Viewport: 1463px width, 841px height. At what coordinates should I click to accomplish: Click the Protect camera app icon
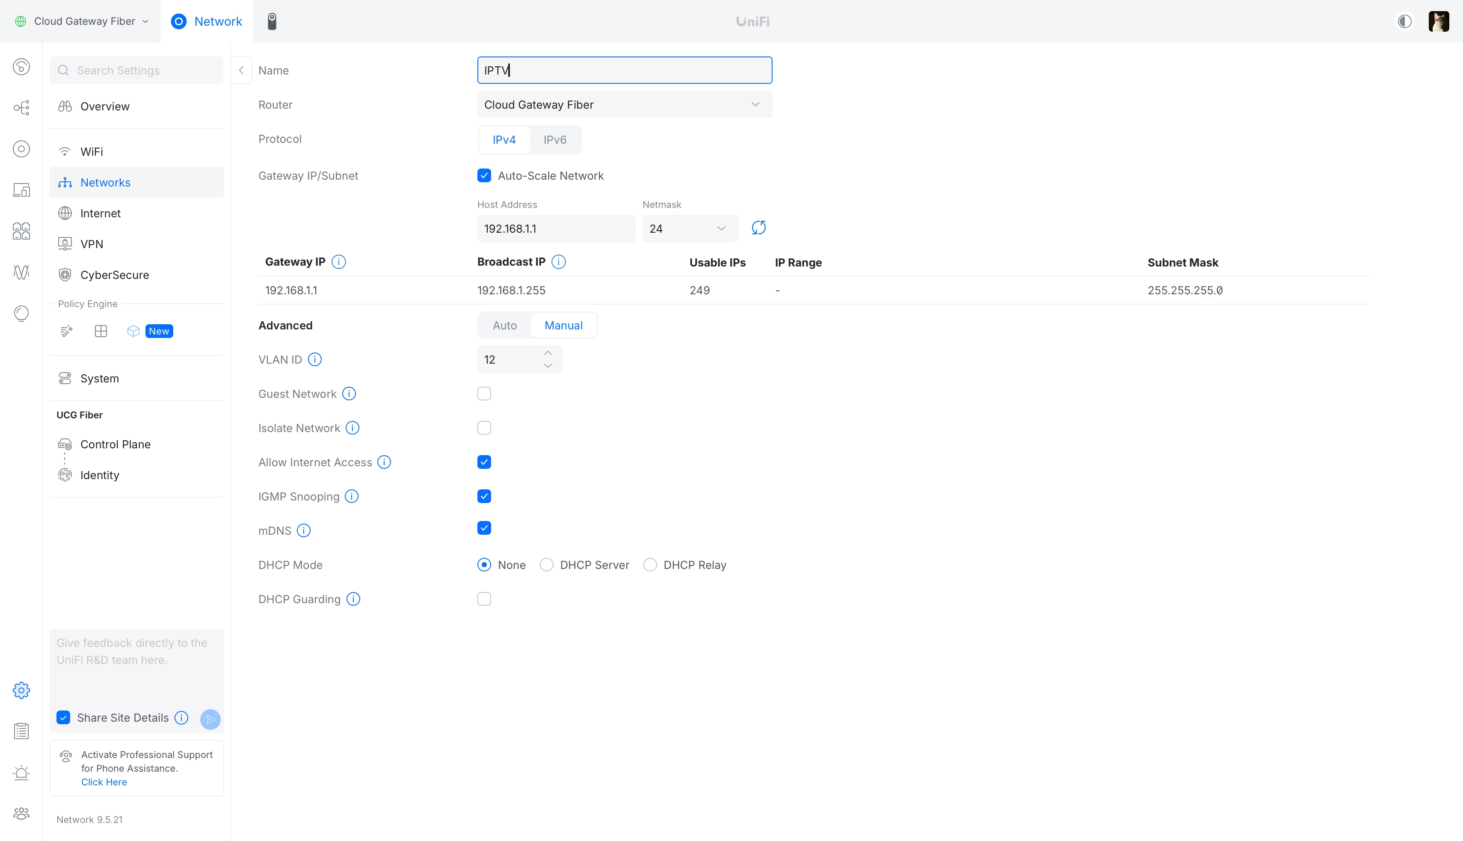click(x=272, y=21)
